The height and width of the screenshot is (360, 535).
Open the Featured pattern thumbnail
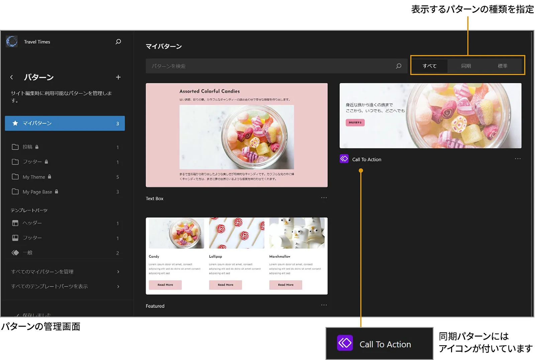(236, 256)
